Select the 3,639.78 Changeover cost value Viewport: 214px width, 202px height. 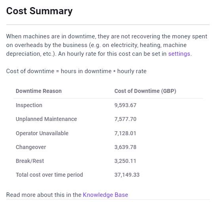pyautogui.click(x=125, y=147)
